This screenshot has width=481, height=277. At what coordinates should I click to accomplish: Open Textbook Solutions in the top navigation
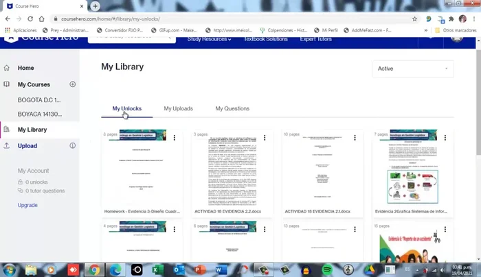click(266, 39)
